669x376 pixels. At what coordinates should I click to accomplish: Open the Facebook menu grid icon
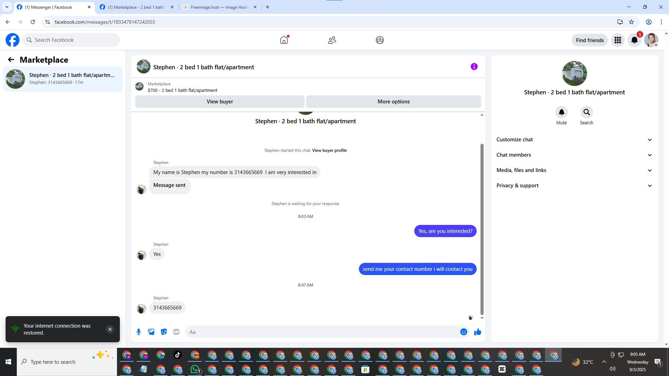(618, 40)
